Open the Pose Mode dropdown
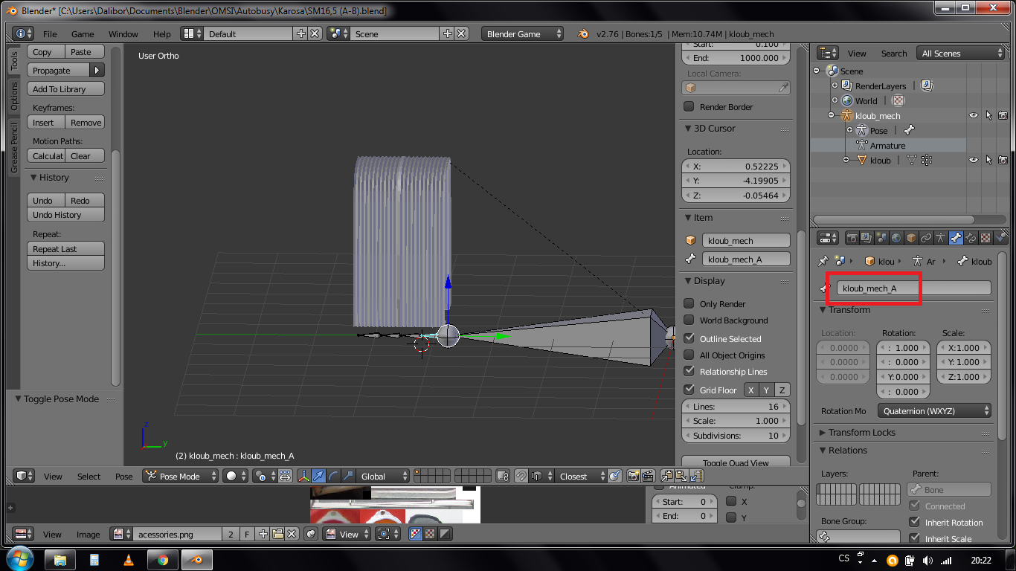 pyautogui.click(x=181, y=476)
